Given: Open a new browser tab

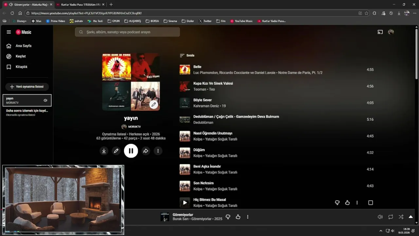Looking at the screenshot, I should point(111,5).
